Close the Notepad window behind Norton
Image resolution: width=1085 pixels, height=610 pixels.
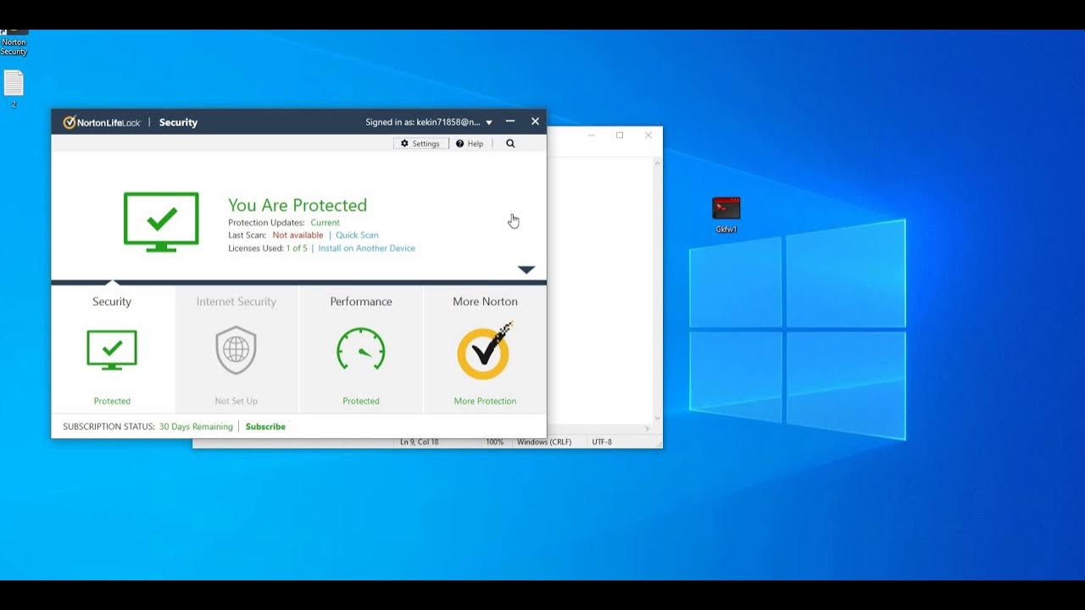(648, 136)
